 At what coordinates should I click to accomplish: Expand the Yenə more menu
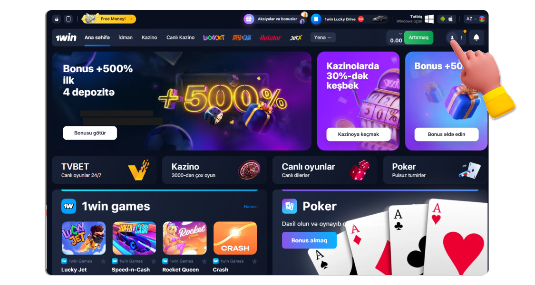point(323,38)
